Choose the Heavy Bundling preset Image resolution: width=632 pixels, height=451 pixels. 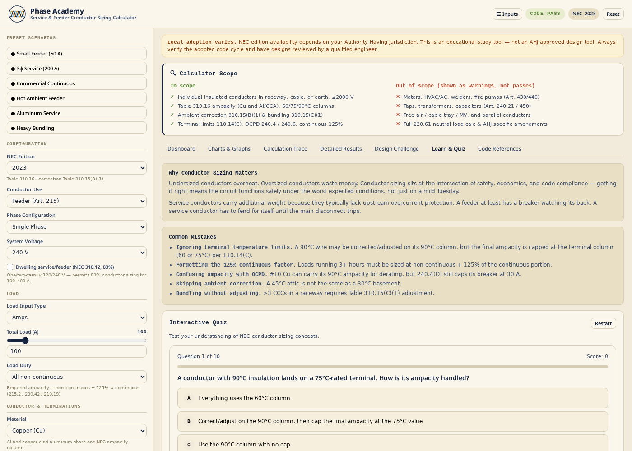(77, 128)
